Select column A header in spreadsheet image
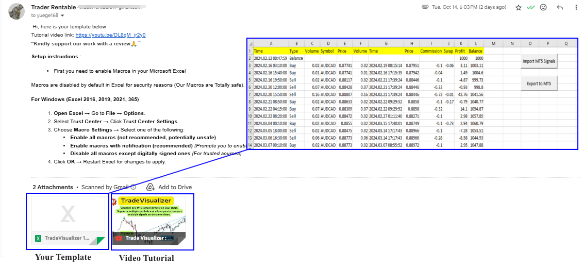The image size is (583, 267). coord(271,43)
